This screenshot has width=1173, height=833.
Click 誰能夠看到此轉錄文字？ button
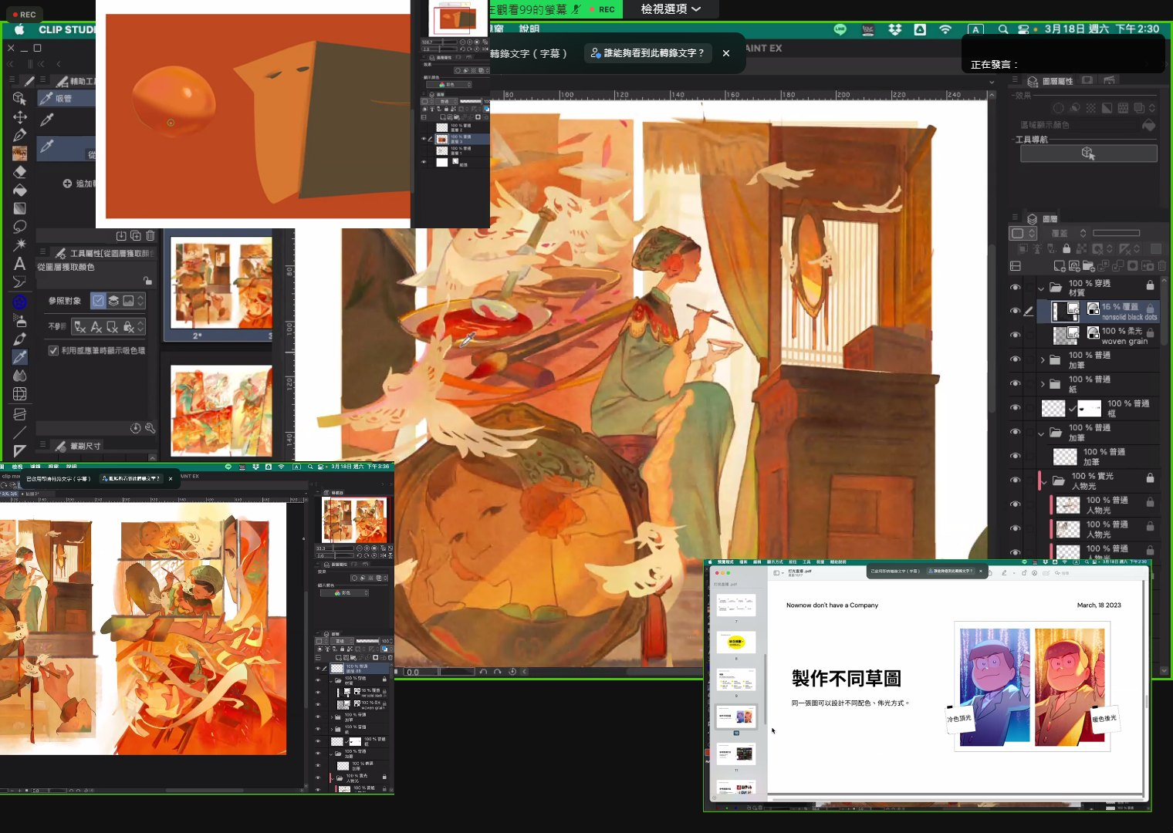647,53
